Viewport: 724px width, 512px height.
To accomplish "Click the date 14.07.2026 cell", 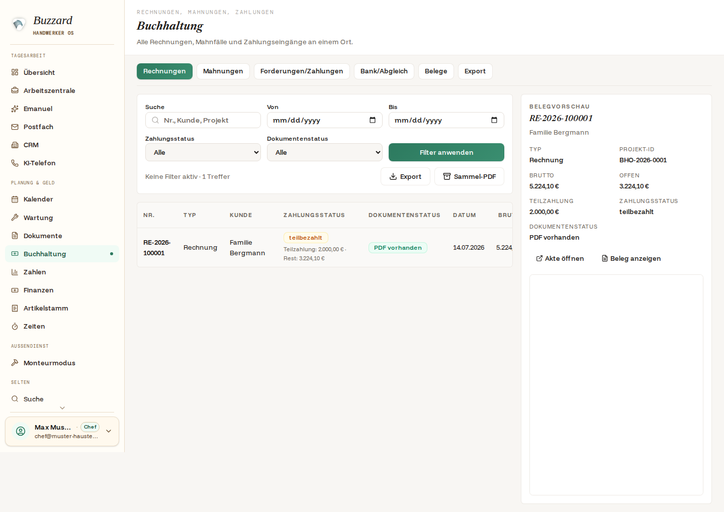I will 469,248.
